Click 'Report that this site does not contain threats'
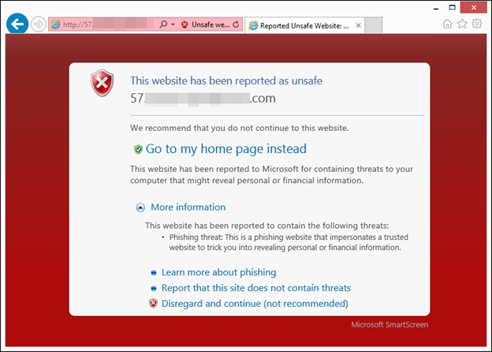Viewport: 492px width, 352px height. point(256,288)
